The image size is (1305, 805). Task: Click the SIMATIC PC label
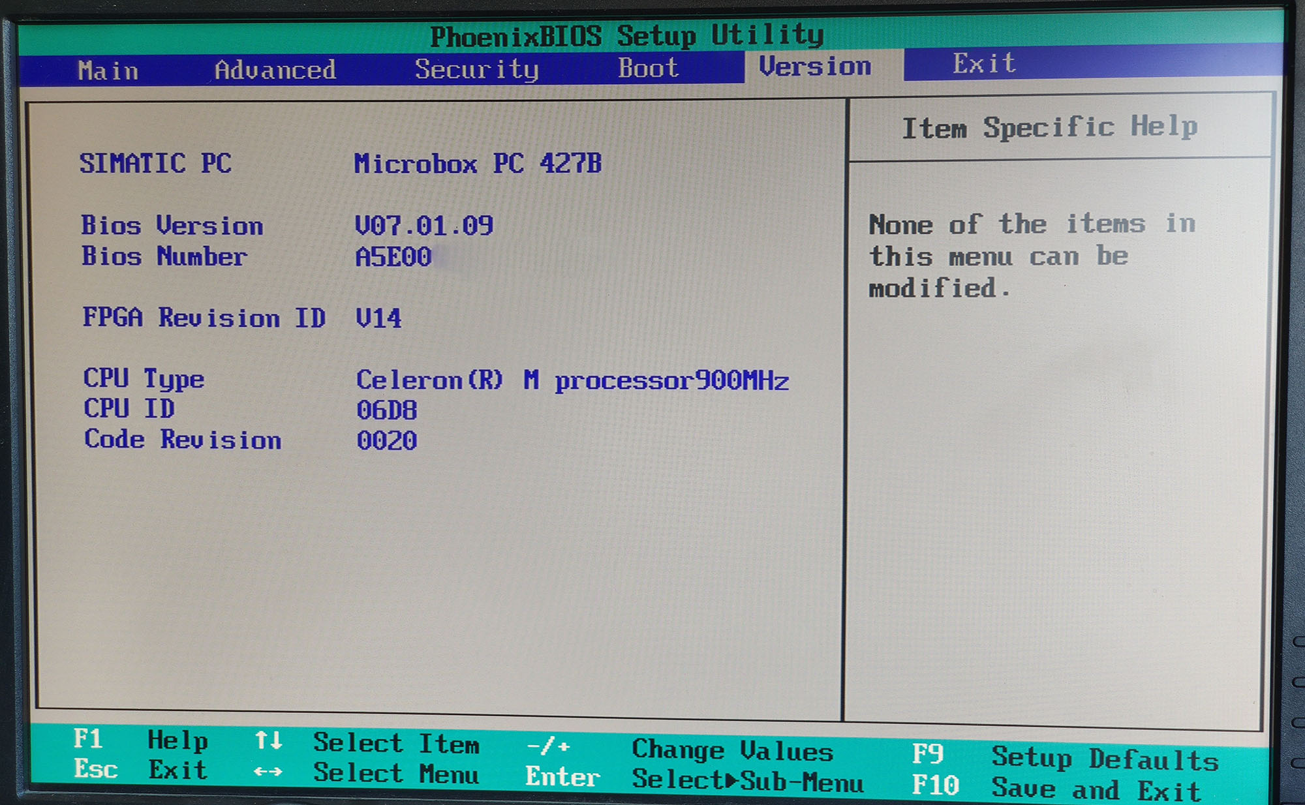point(155,163)
